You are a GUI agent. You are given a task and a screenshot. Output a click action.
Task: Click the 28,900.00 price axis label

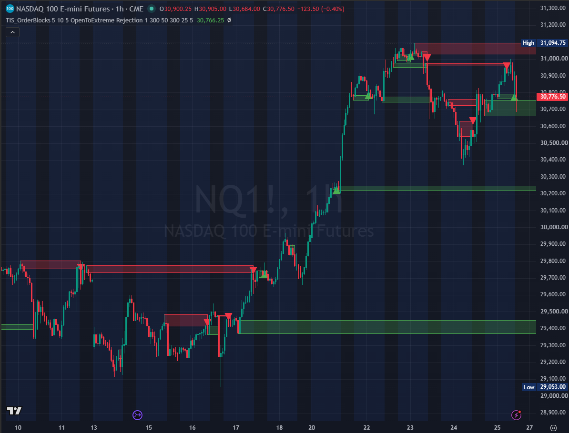click(553, 413)
